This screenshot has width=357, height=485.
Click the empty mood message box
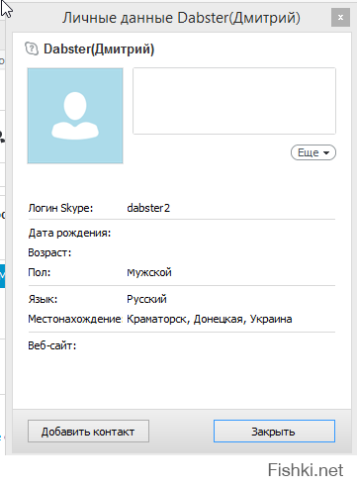(x=234, y=101)
